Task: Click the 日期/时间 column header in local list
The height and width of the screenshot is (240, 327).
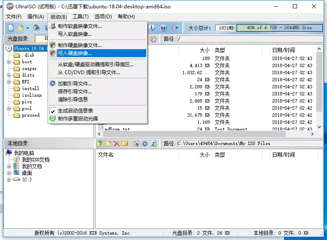Action: pyautogui.click(x=294, y=155)
